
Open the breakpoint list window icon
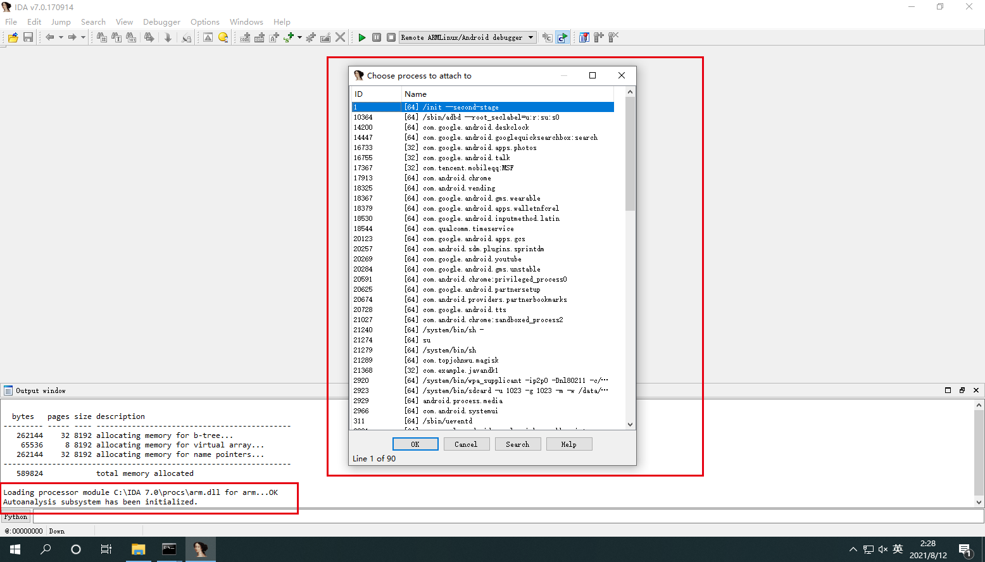point(584,37)
